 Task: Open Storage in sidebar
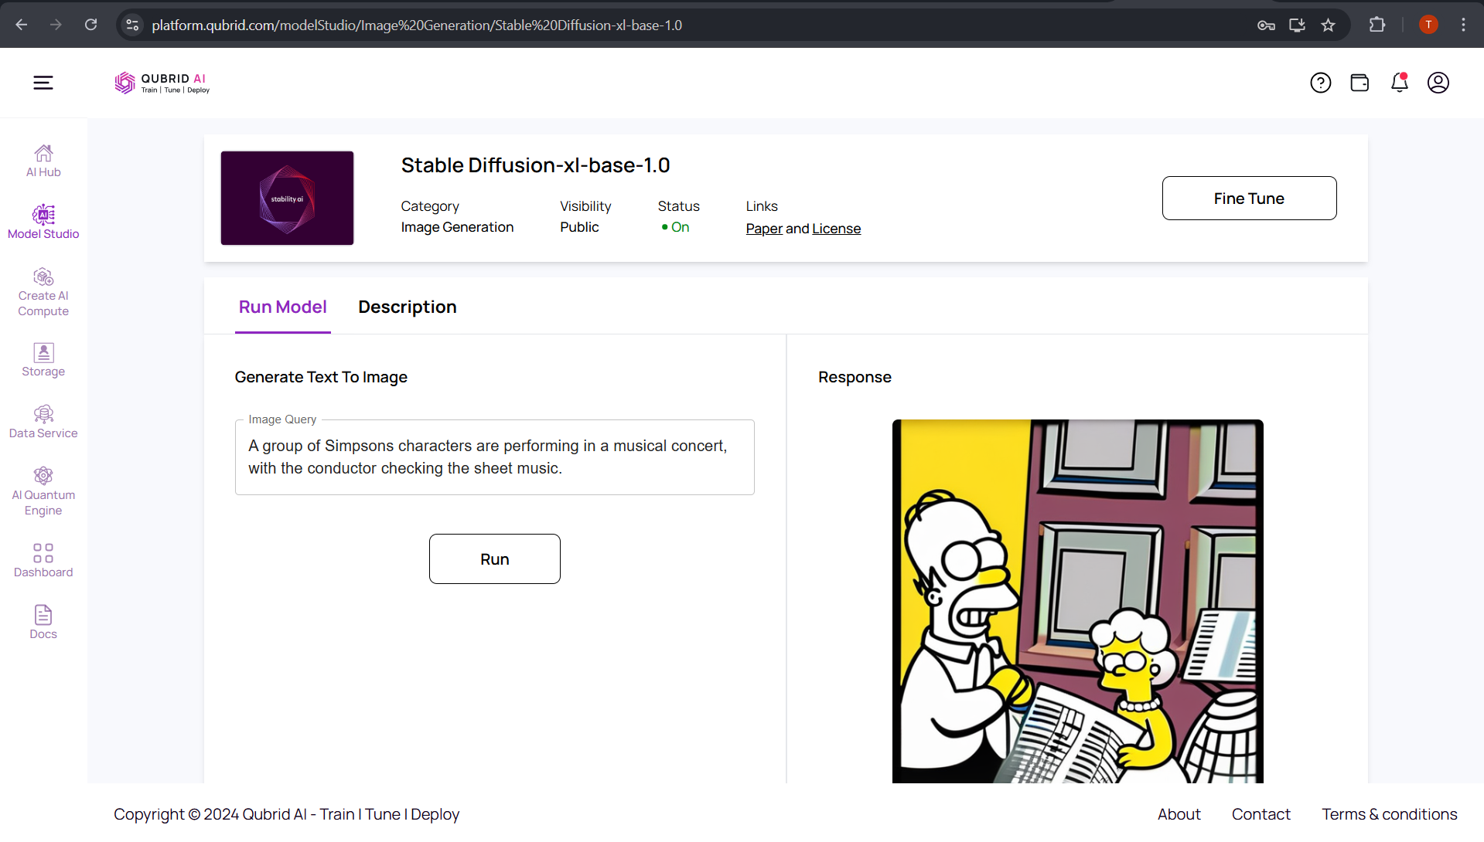(x=43, y=361)
